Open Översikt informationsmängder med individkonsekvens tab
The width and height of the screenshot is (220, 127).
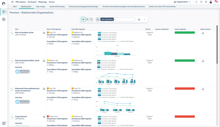click(123, 7)
